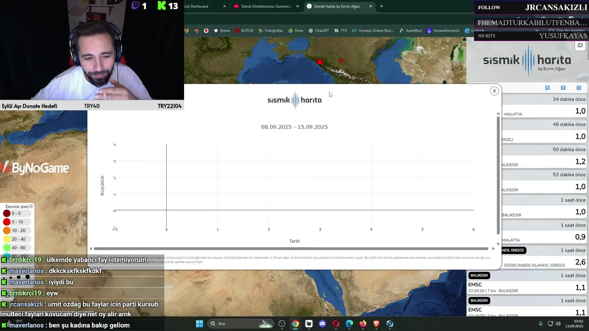
Task: Expand bookmarks overflow chevron
Action: click(537, 31)
